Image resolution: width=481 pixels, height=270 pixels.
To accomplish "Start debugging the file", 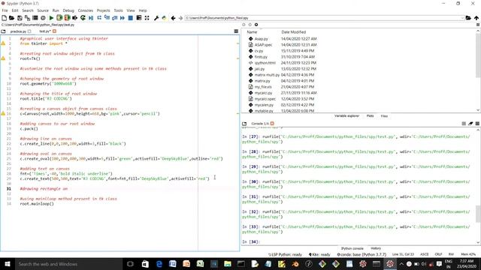I will (x=91, y=18).
